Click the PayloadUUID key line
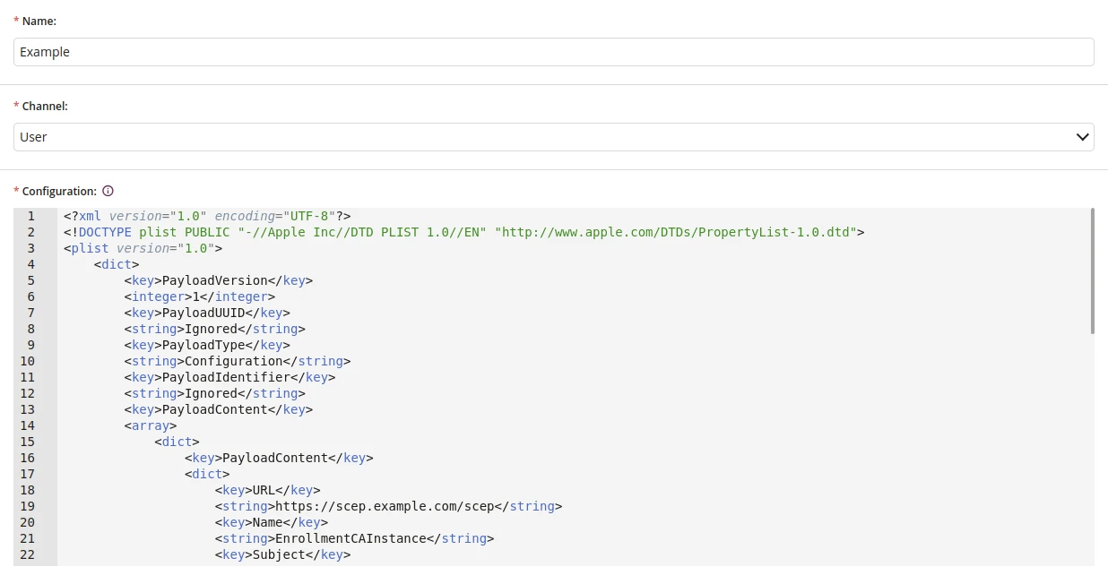 pos(207,313)
